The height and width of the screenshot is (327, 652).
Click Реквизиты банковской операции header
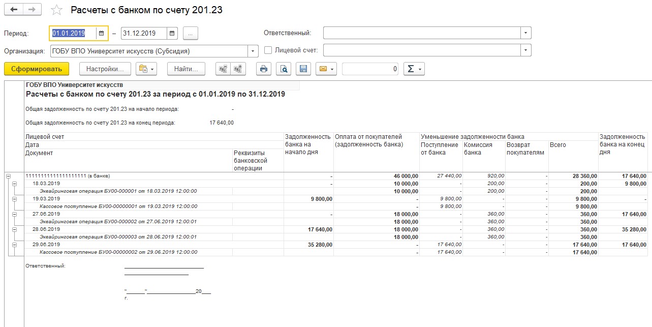pos(258,160)
